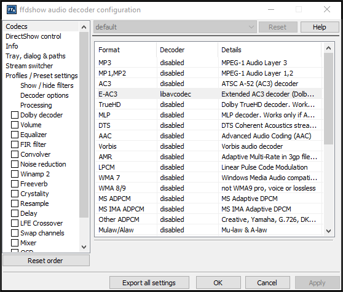
Task: Toggle the Swap channels checkbox
Action: pyautogui.click(x=15, y=233)
